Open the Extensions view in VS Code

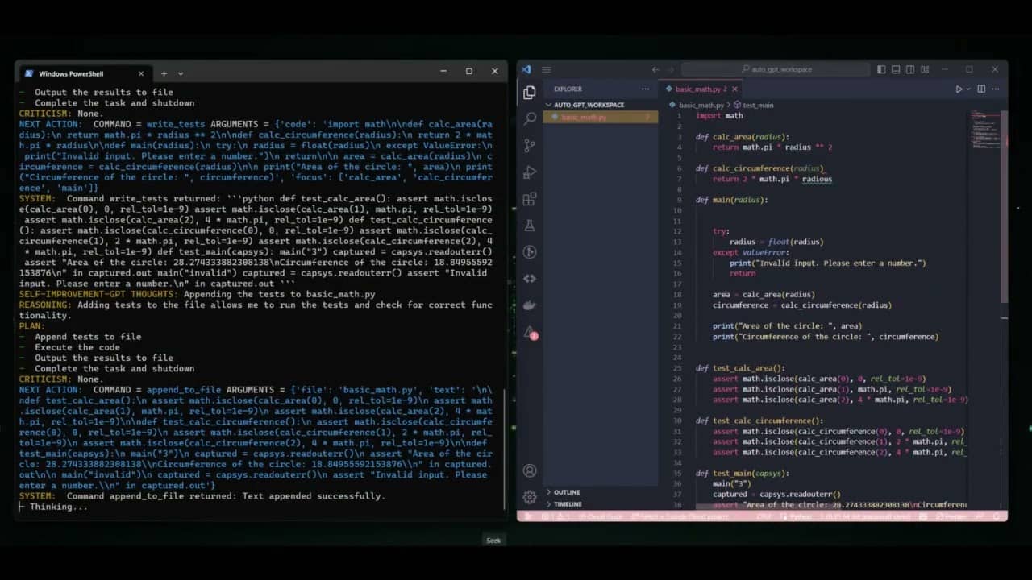pos(530,199)
